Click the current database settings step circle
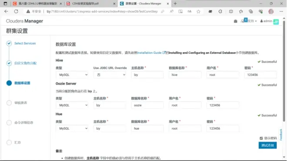 coord(9,83)
